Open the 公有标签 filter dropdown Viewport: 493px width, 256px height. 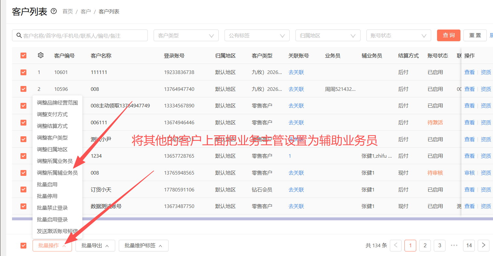tap(257, 35)
